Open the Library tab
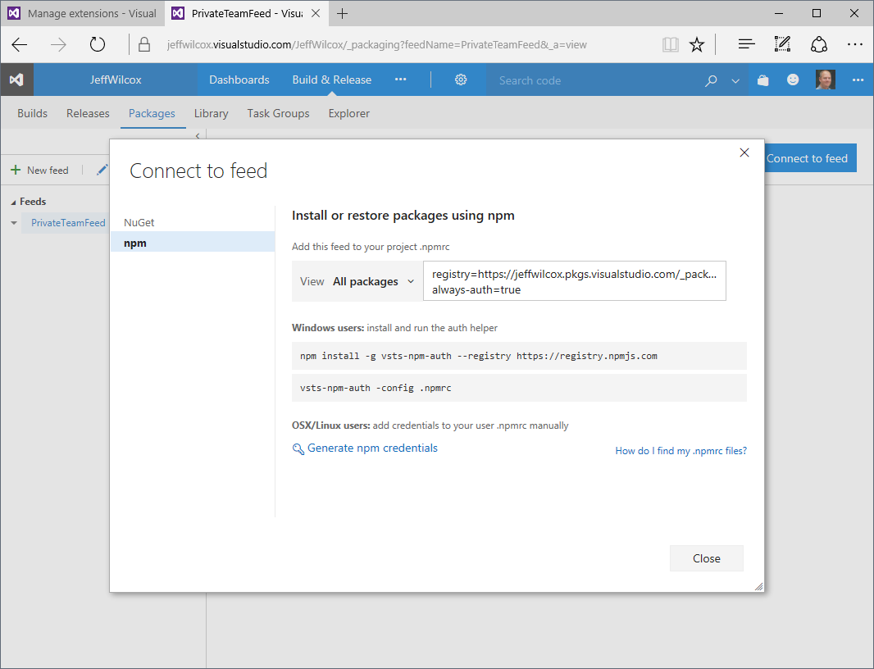874x669 pixels. pyautogui.click(x=212, y=113)
